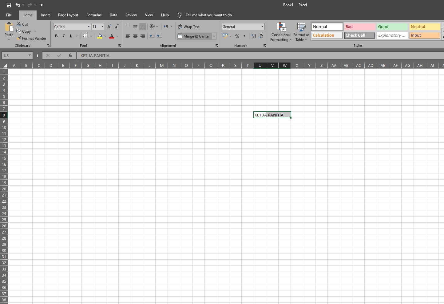Click cell A1 in the worksheet
The height and width of the screenshot is (304, 444).
click(x=14, y=71)
